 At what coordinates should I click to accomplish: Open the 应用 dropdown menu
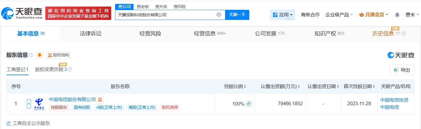click(282, 15)
